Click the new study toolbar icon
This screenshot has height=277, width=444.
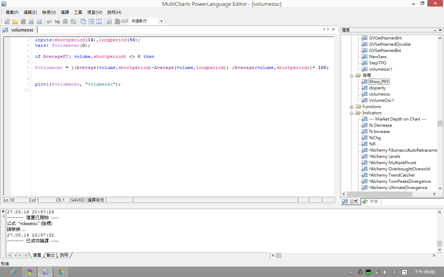7,21
